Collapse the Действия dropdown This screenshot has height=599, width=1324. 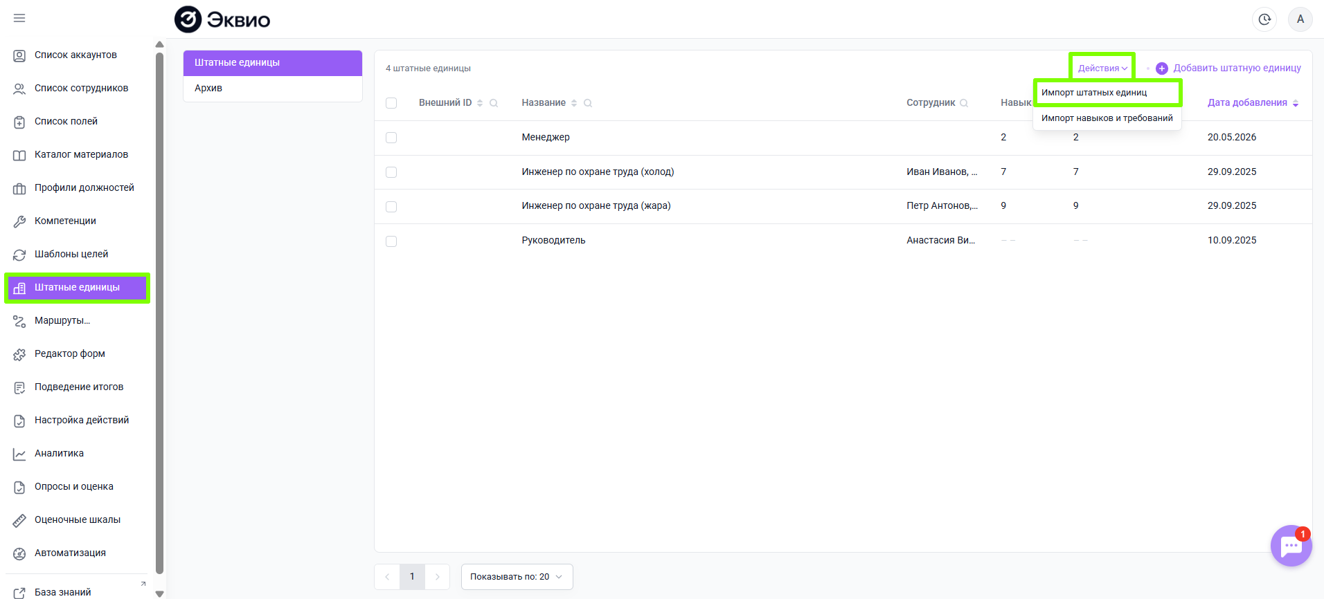[x=1102, y=68]
